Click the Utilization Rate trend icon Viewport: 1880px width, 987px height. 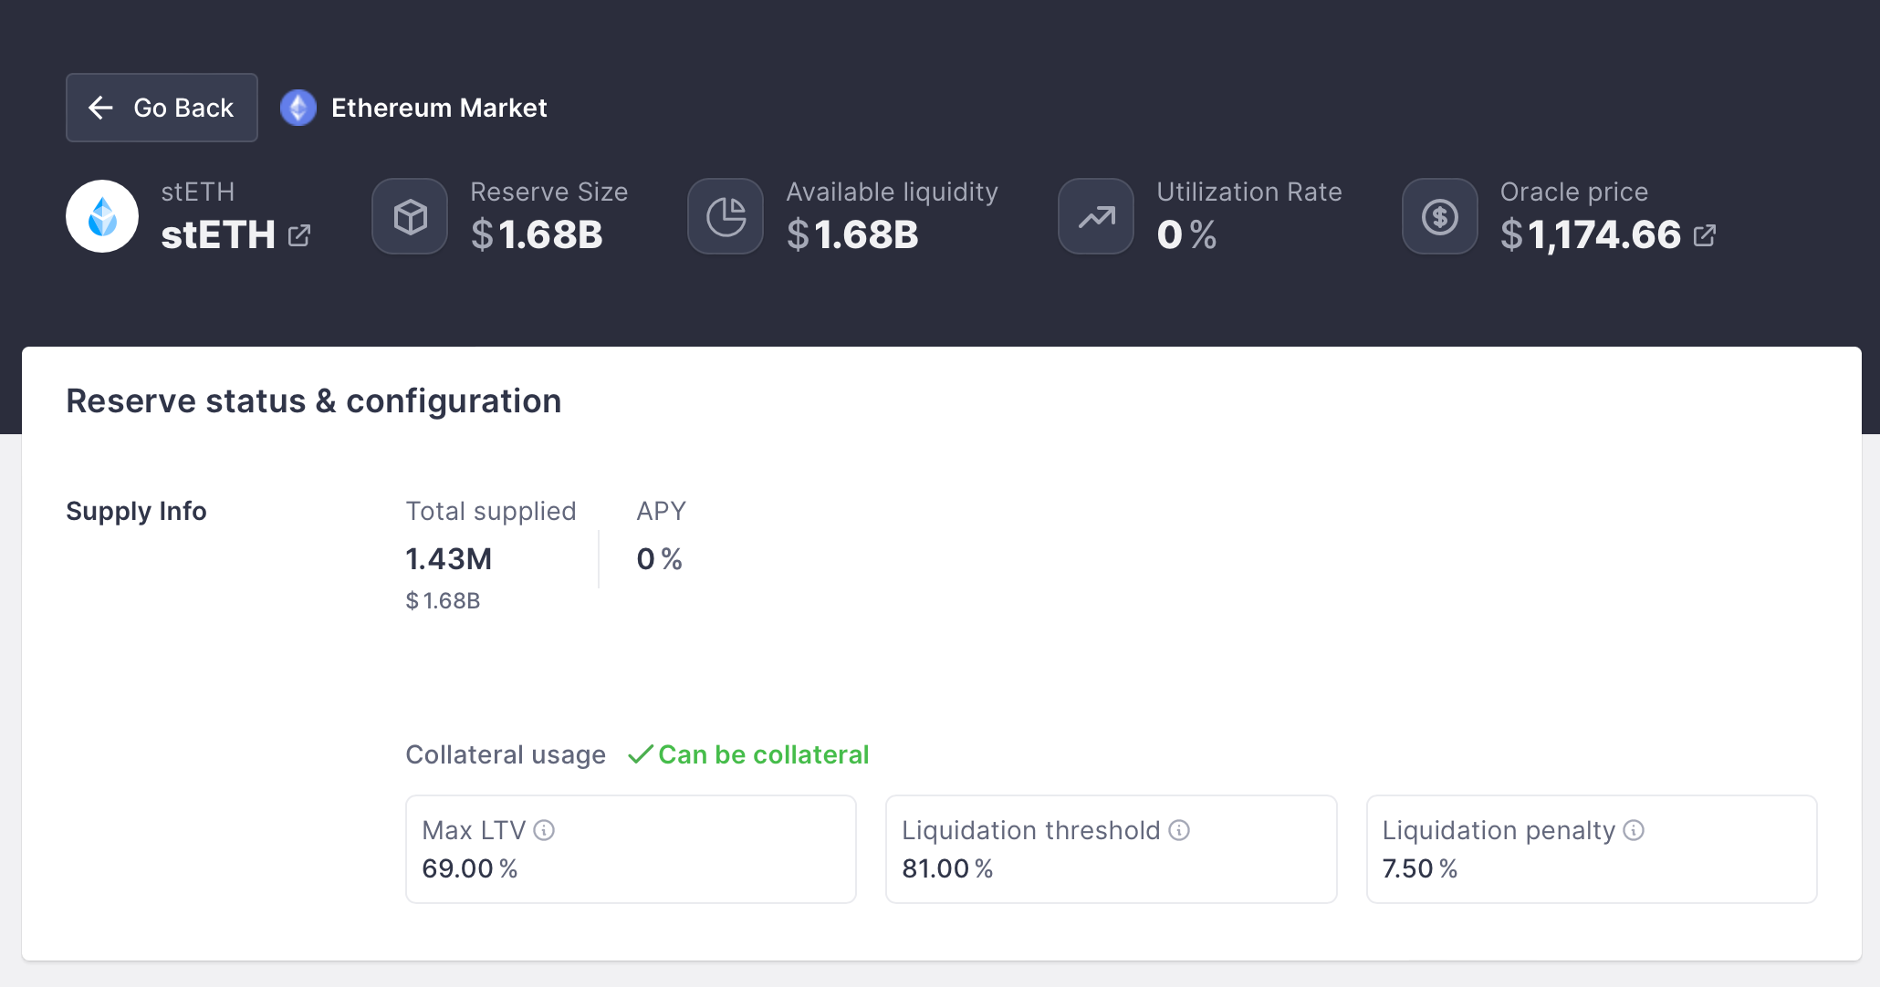[1096, 216]
